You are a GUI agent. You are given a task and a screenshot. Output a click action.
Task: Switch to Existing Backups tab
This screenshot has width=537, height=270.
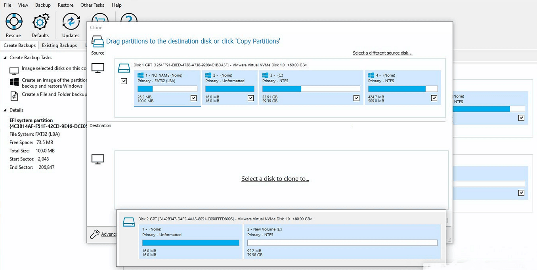59,45
